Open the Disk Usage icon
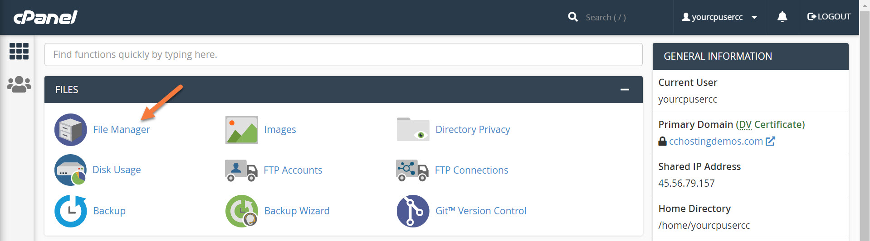Image resolution: width=870 pixels, height=241 pixels. coord(70,170)
